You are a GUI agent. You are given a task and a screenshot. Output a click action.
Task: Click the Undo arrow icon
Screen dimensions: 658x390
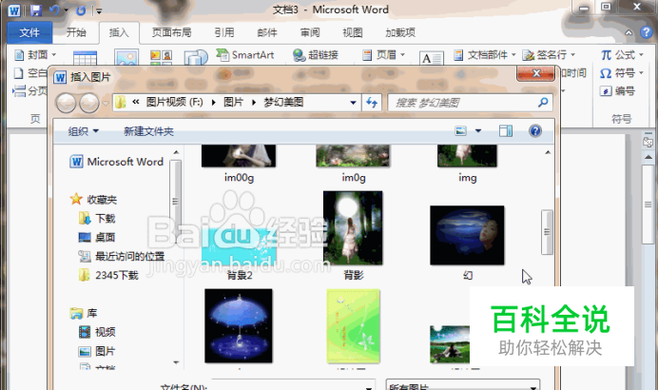[54, 10]
